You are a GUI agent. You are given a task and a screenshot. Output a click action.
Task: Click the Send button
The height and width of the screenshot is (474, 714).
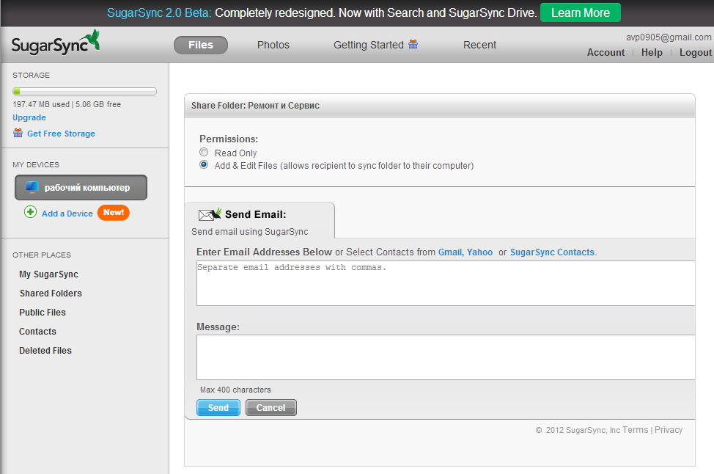[218, 407]
